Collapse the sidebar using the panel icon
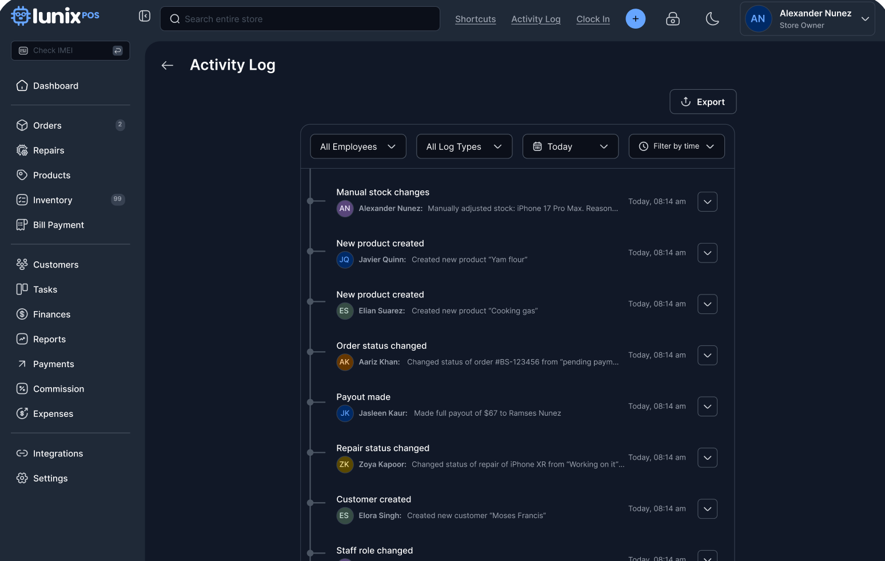Image resolution: width=885 pixels, height=561 pixels. pos(145,16)
